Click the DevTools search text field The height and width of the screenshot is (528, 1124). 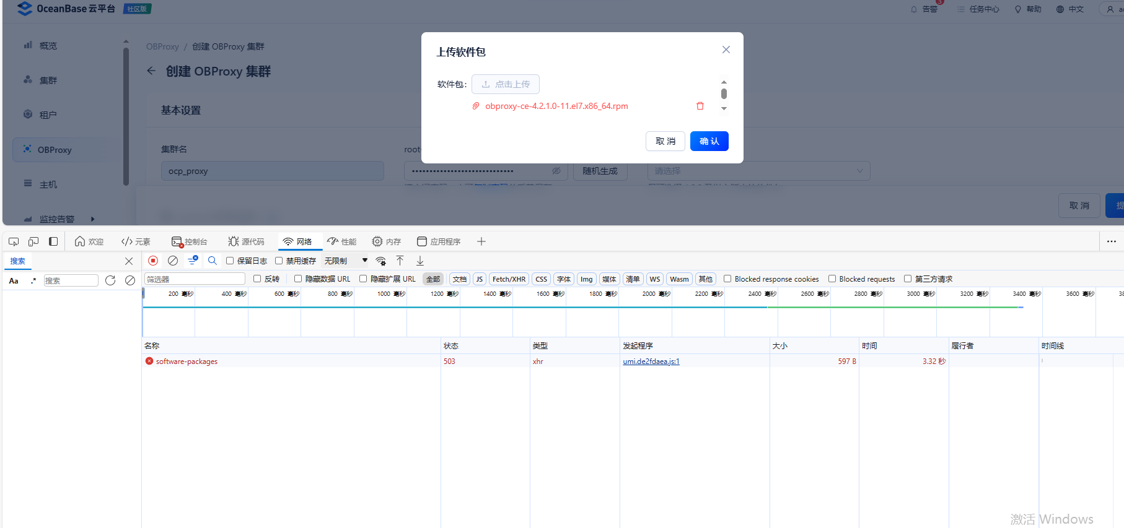click(71, 280)
